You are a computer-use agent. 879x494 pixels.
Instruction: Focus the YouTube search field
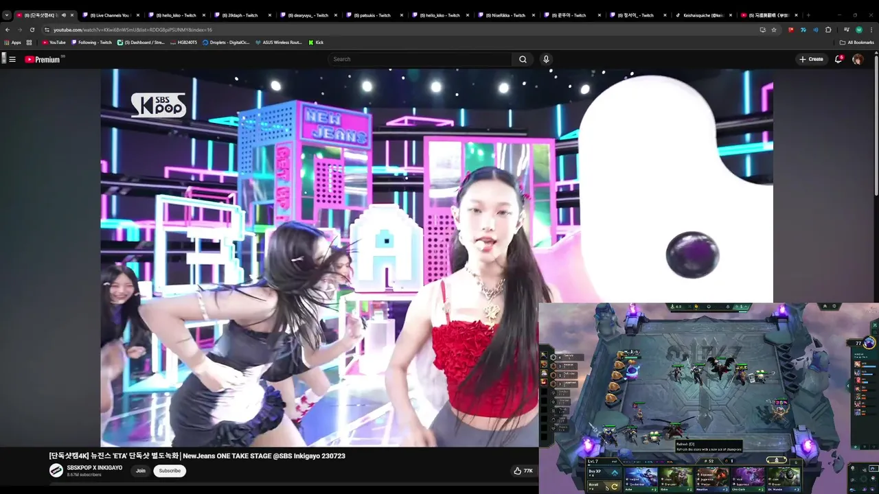(420, 60)
